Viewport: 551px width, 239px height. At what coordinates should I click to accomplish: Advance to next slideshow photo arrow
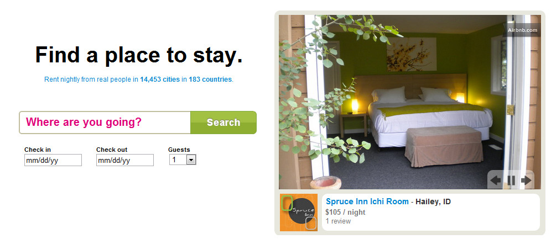pos(527,180)
